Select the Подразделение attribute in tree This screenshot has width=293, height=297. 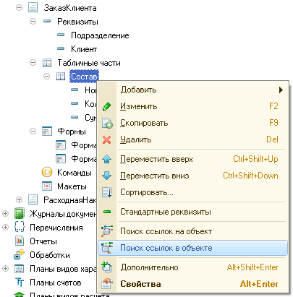click(100, 35)
